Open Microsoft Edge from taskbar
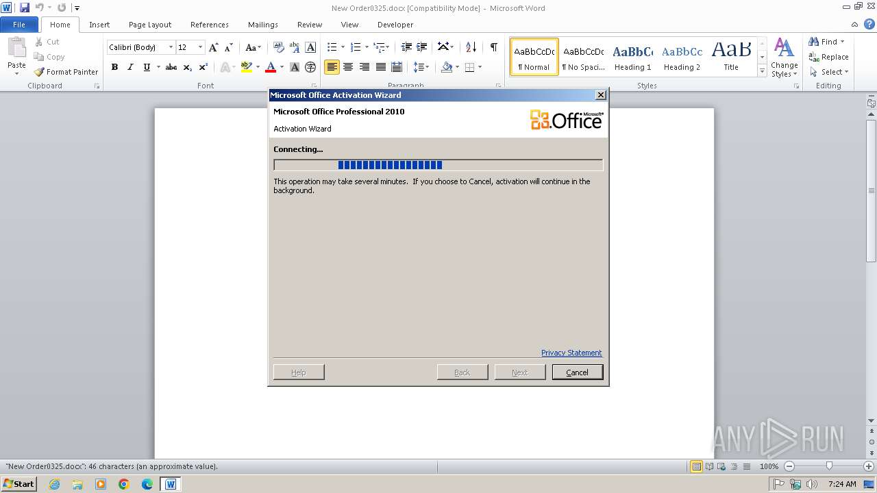 [x=147, y=484]
